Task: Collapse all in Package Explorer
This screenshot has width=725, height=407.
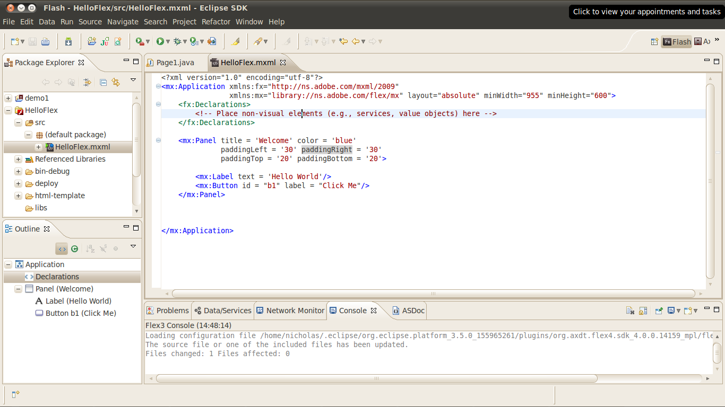Action: 103,82
